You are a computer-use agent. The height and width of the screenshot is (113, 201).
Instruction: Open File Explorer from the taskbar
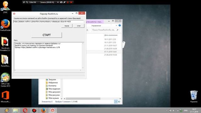pyautogui.click(x=15, y=110)
